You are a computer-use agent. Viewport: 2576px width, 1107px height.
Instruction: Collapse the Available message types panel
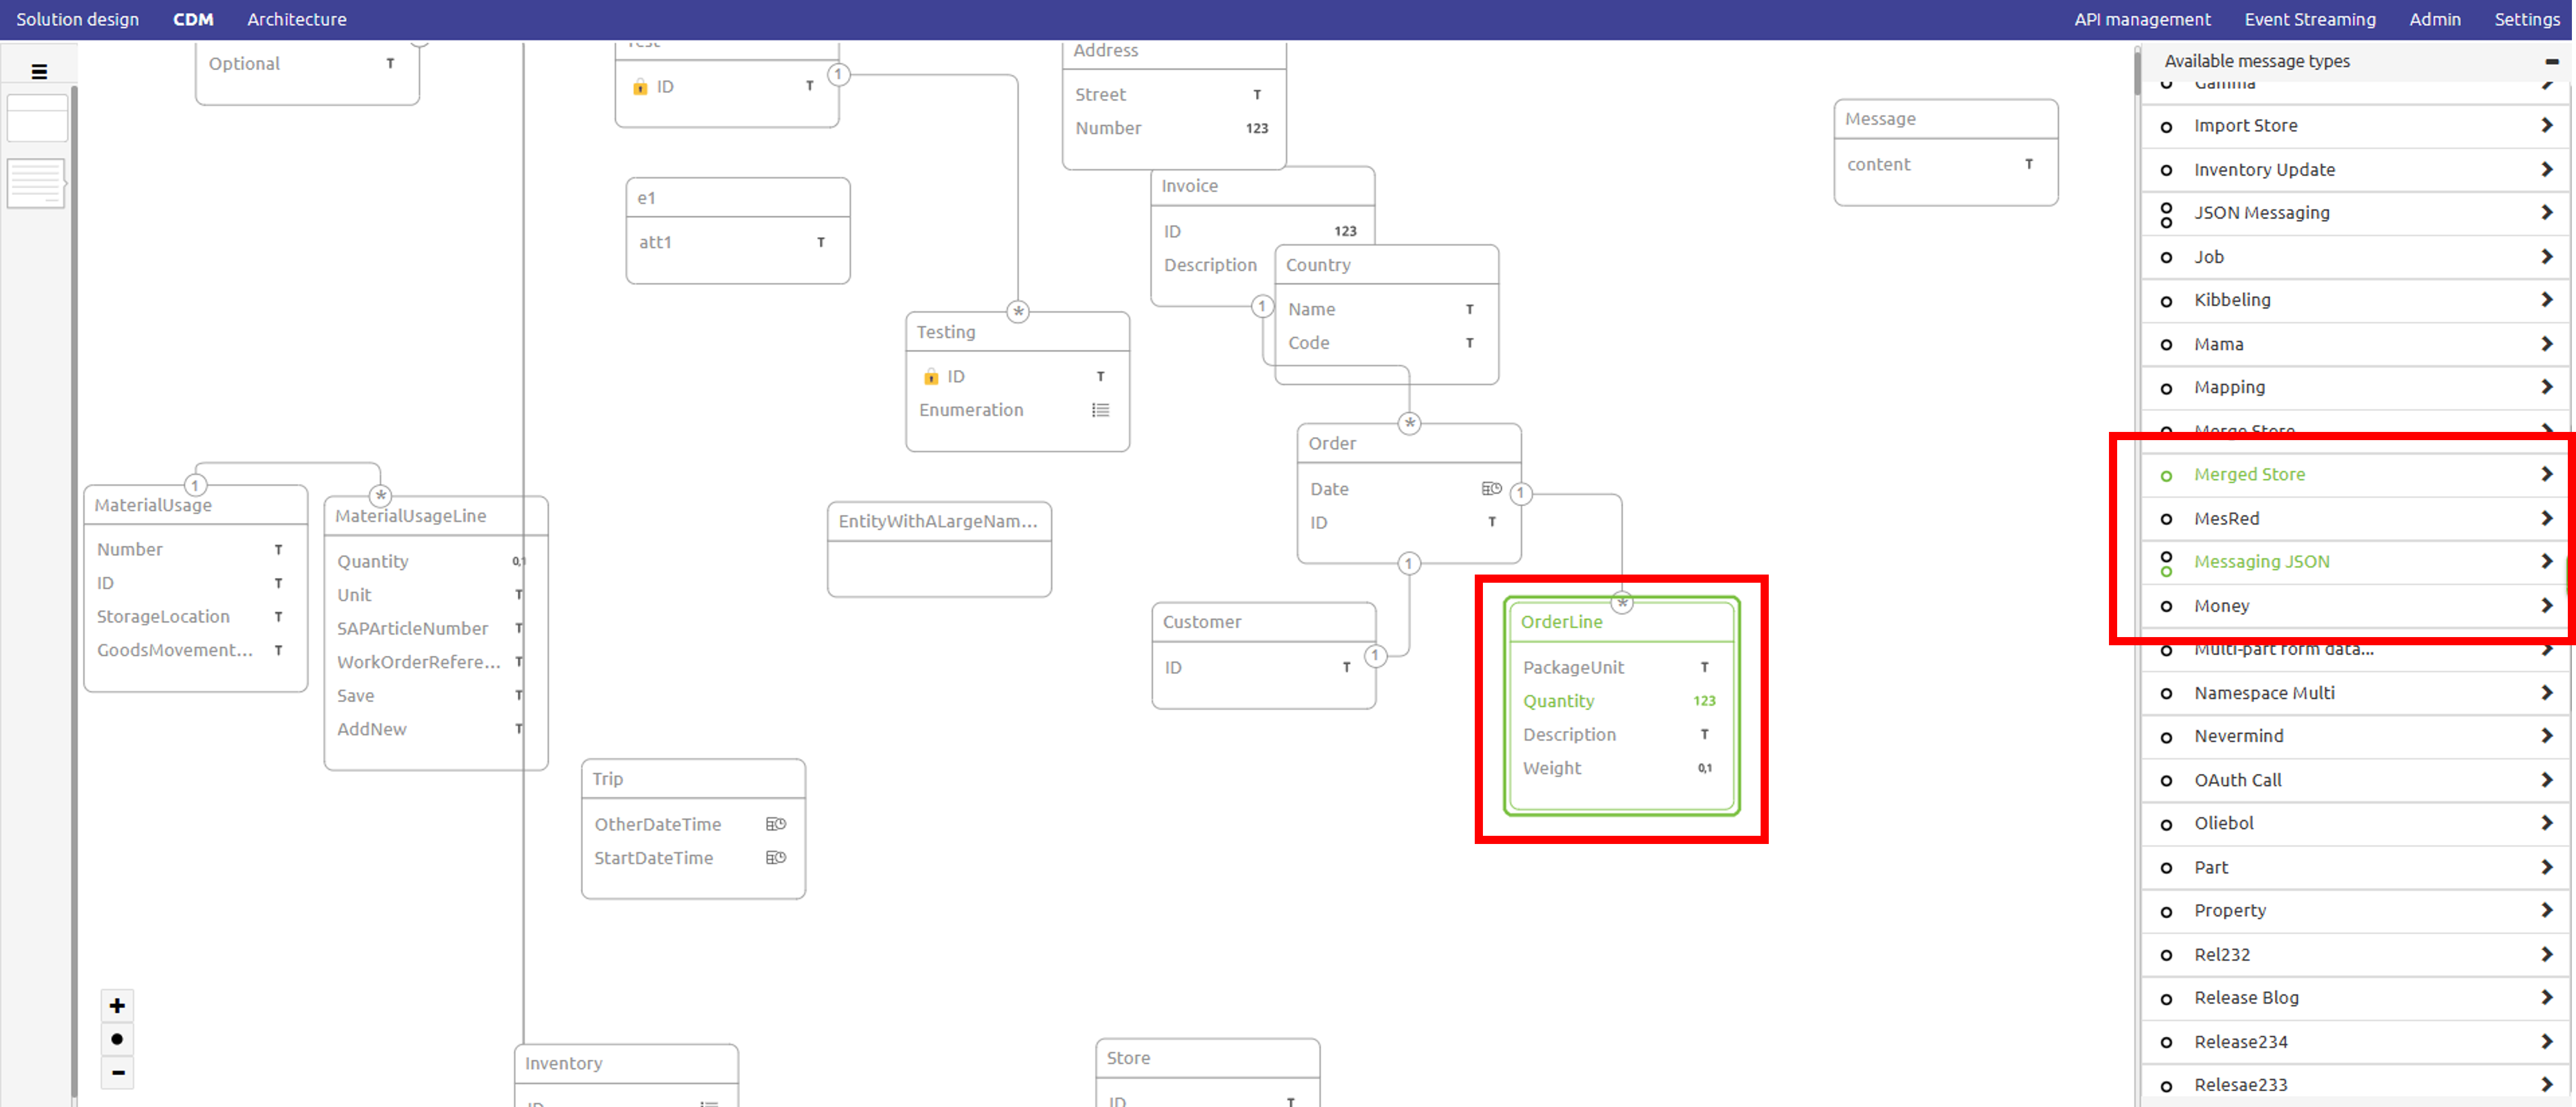tap(2551, 61)
